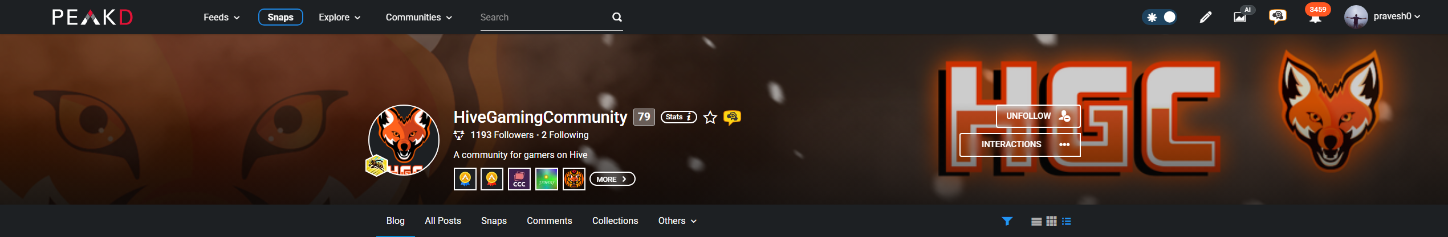Open the Collections tab

[615, 221]
